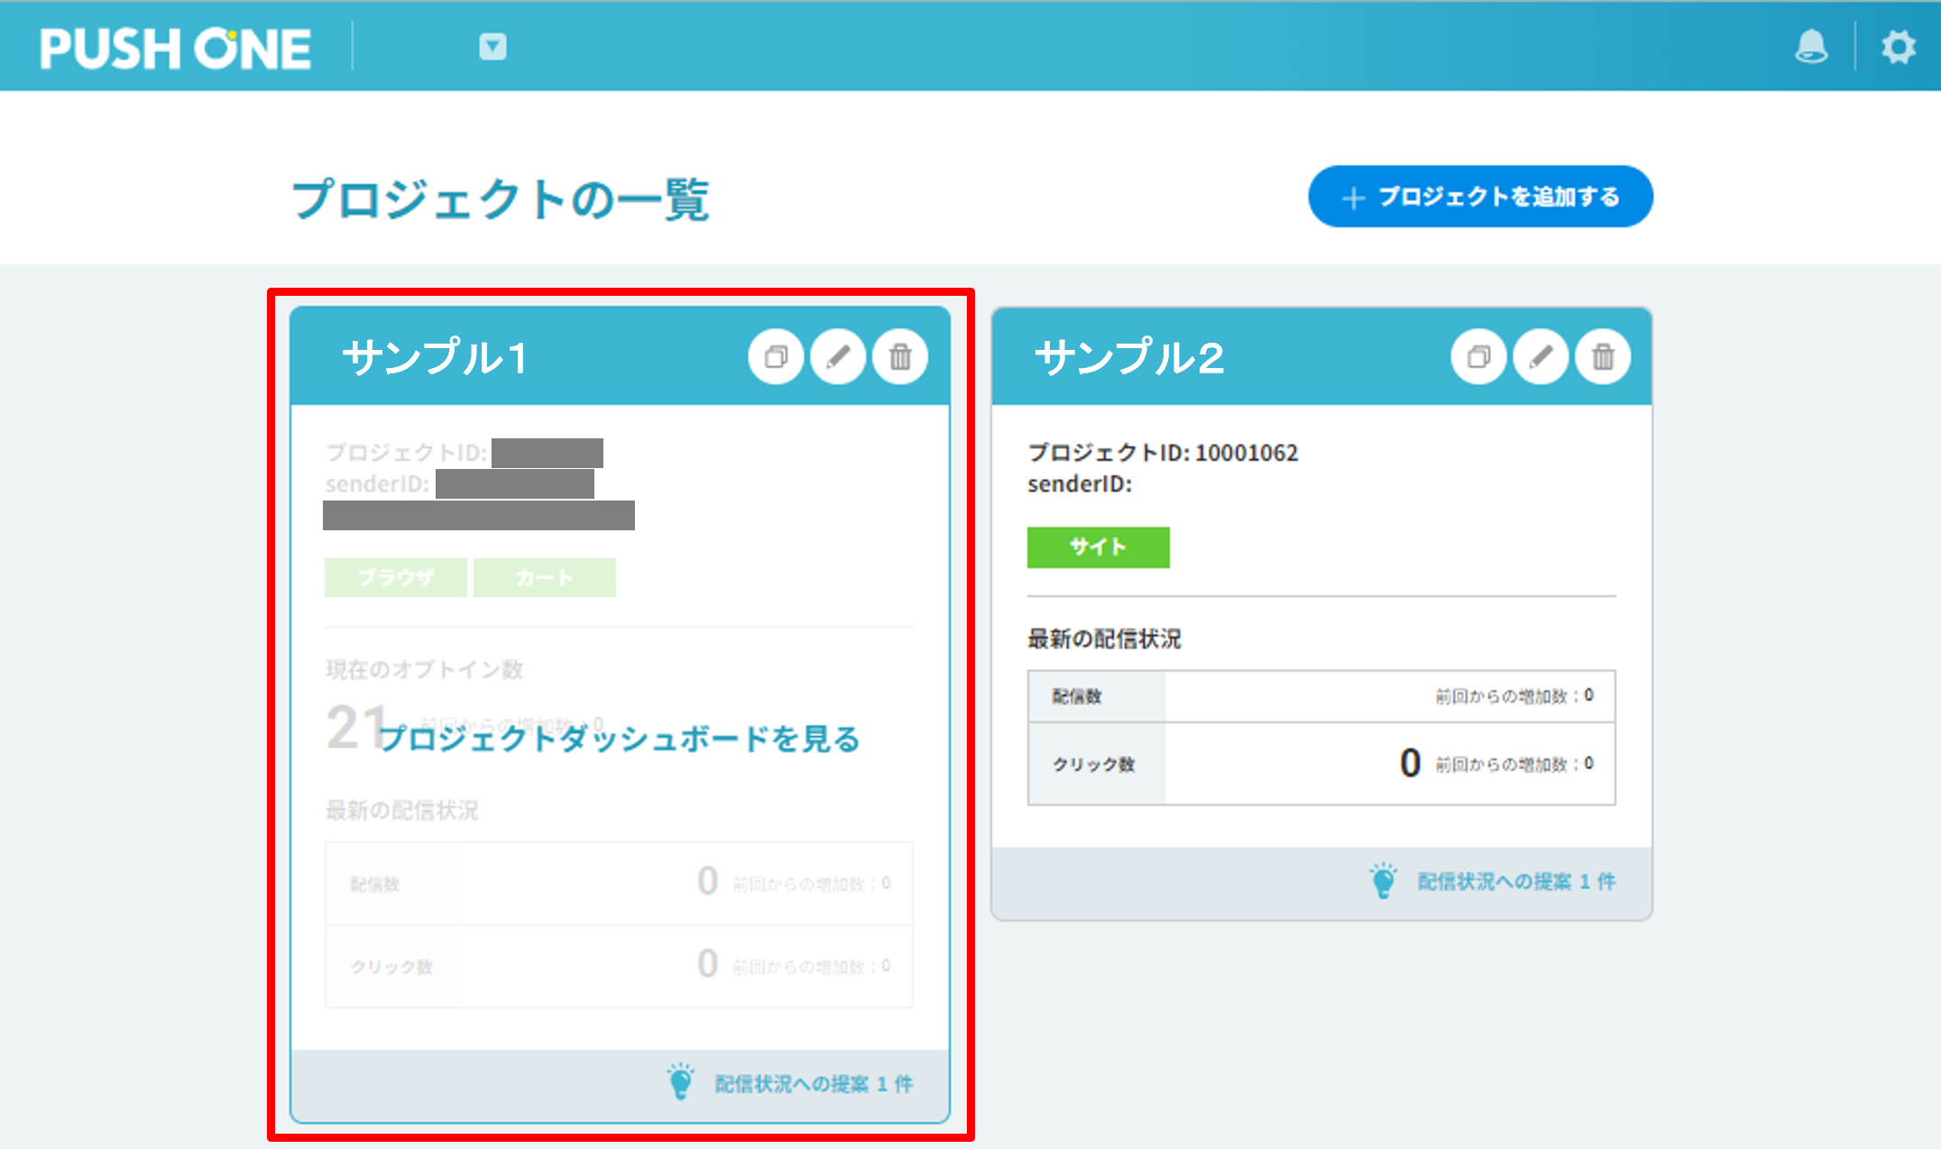Viewport: 1941px width, 1149px height.
Task: Duplicate the サンプル1 project with copy icon
Action: 776,357
